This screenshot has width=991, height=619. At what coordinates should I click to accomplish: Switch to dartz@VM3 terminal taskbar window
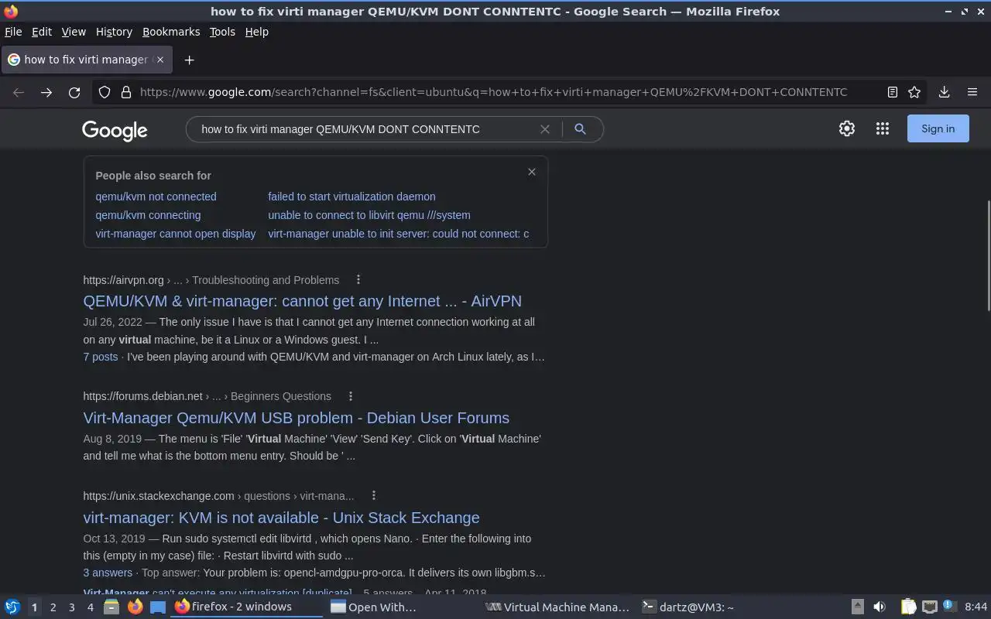coord(712,607)
